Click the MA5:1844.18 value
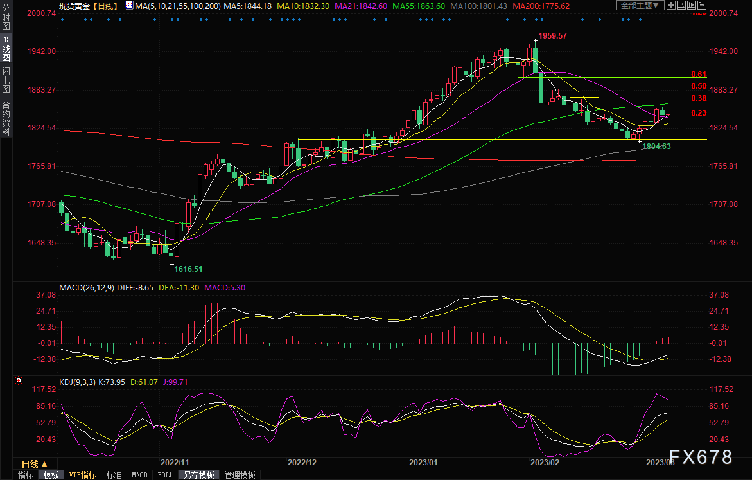The height and width of the screenshot is (480, 752). point(247,6)
